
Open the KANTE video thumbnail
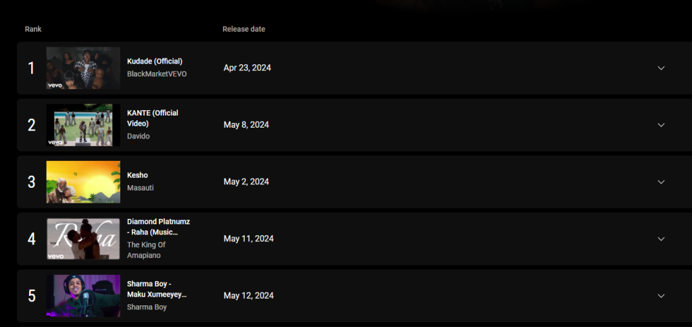[83, 125]
